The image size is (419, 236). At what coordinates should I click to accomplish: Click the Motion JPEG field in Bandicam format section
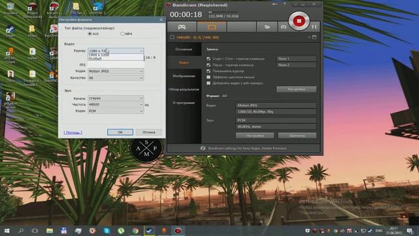[x=276, y=106]
